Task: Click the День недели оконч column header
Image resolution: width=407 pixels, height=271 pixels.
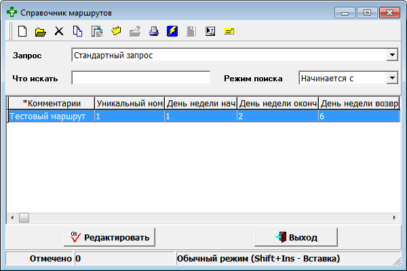Action: click(x=277, y=104)
